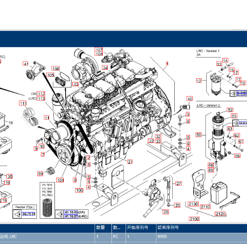This screenshot has height=244, width=247.
Task: Select part callout 2100 at the bottom right
Action: pos(194,219)
